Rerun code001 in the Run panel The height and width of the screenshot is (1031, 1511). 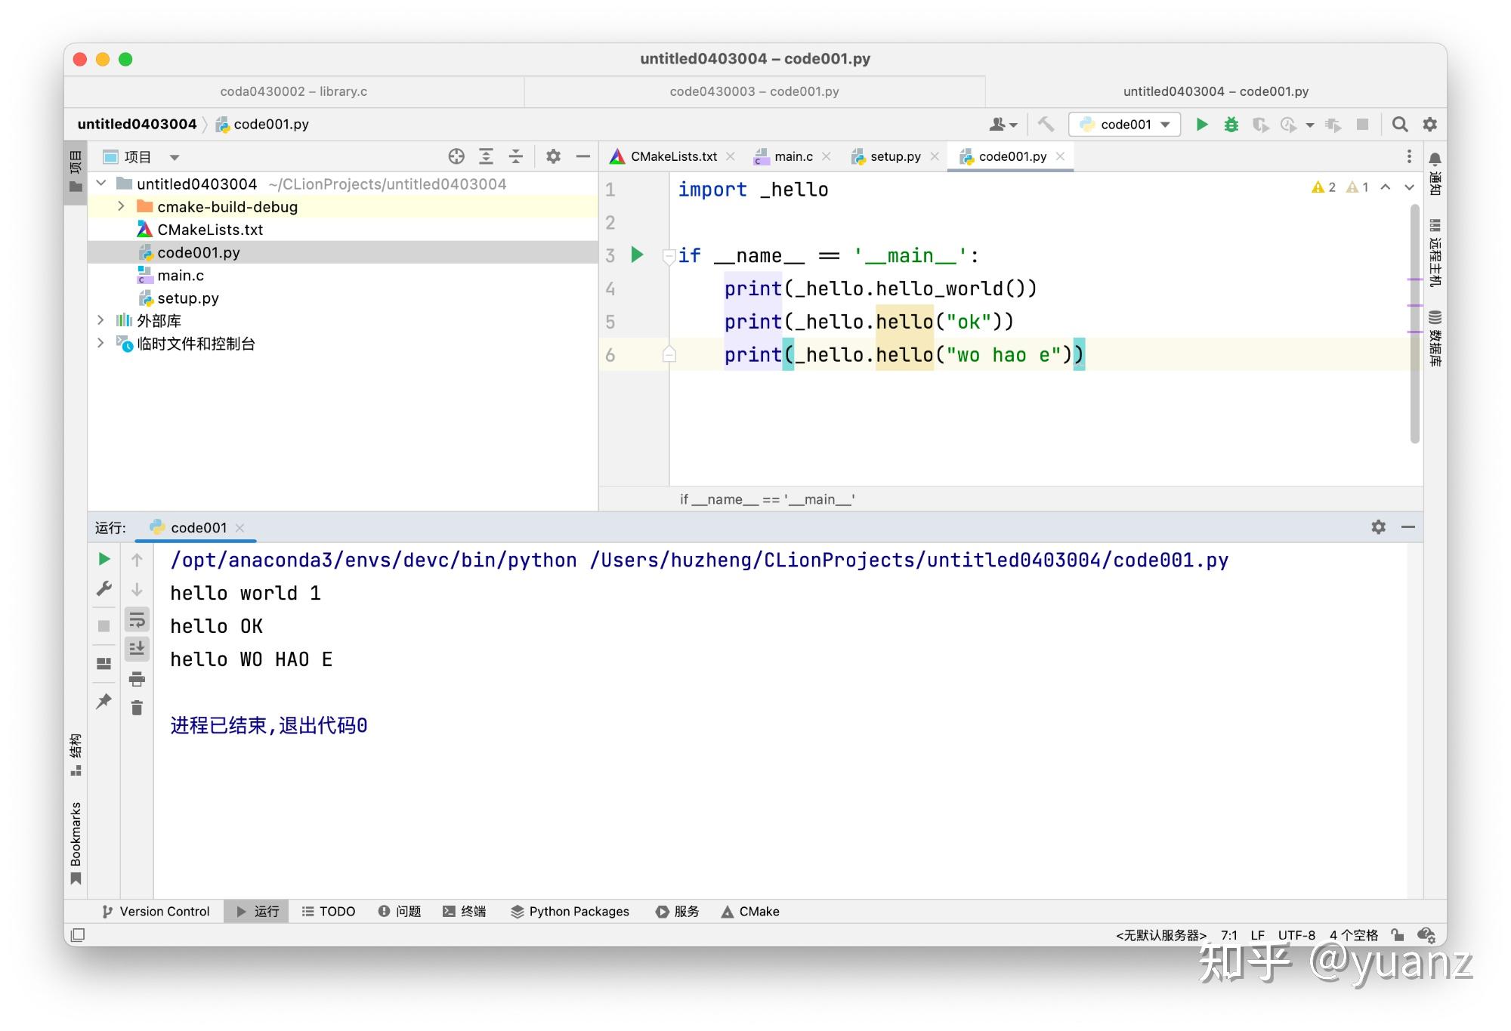[x=104, y=559]
